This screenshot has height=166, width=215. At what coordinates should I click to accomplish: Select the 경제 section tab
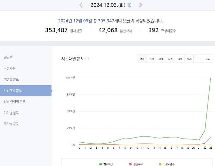click(161, 59)
